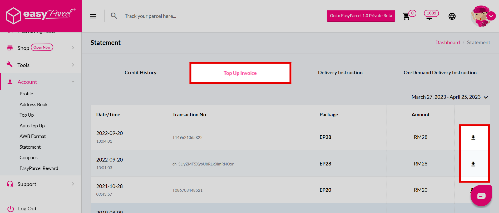The width and height of the screenshot is (499, 213).
Task: Click the Package column header
Action: click(x=329, y=115)
